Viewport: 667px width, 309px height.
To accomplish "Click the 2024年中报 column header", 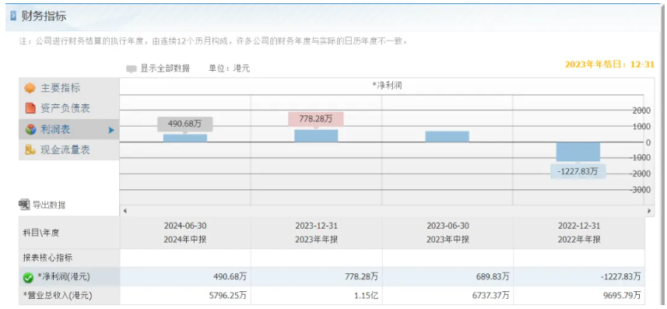I will 185,233.
